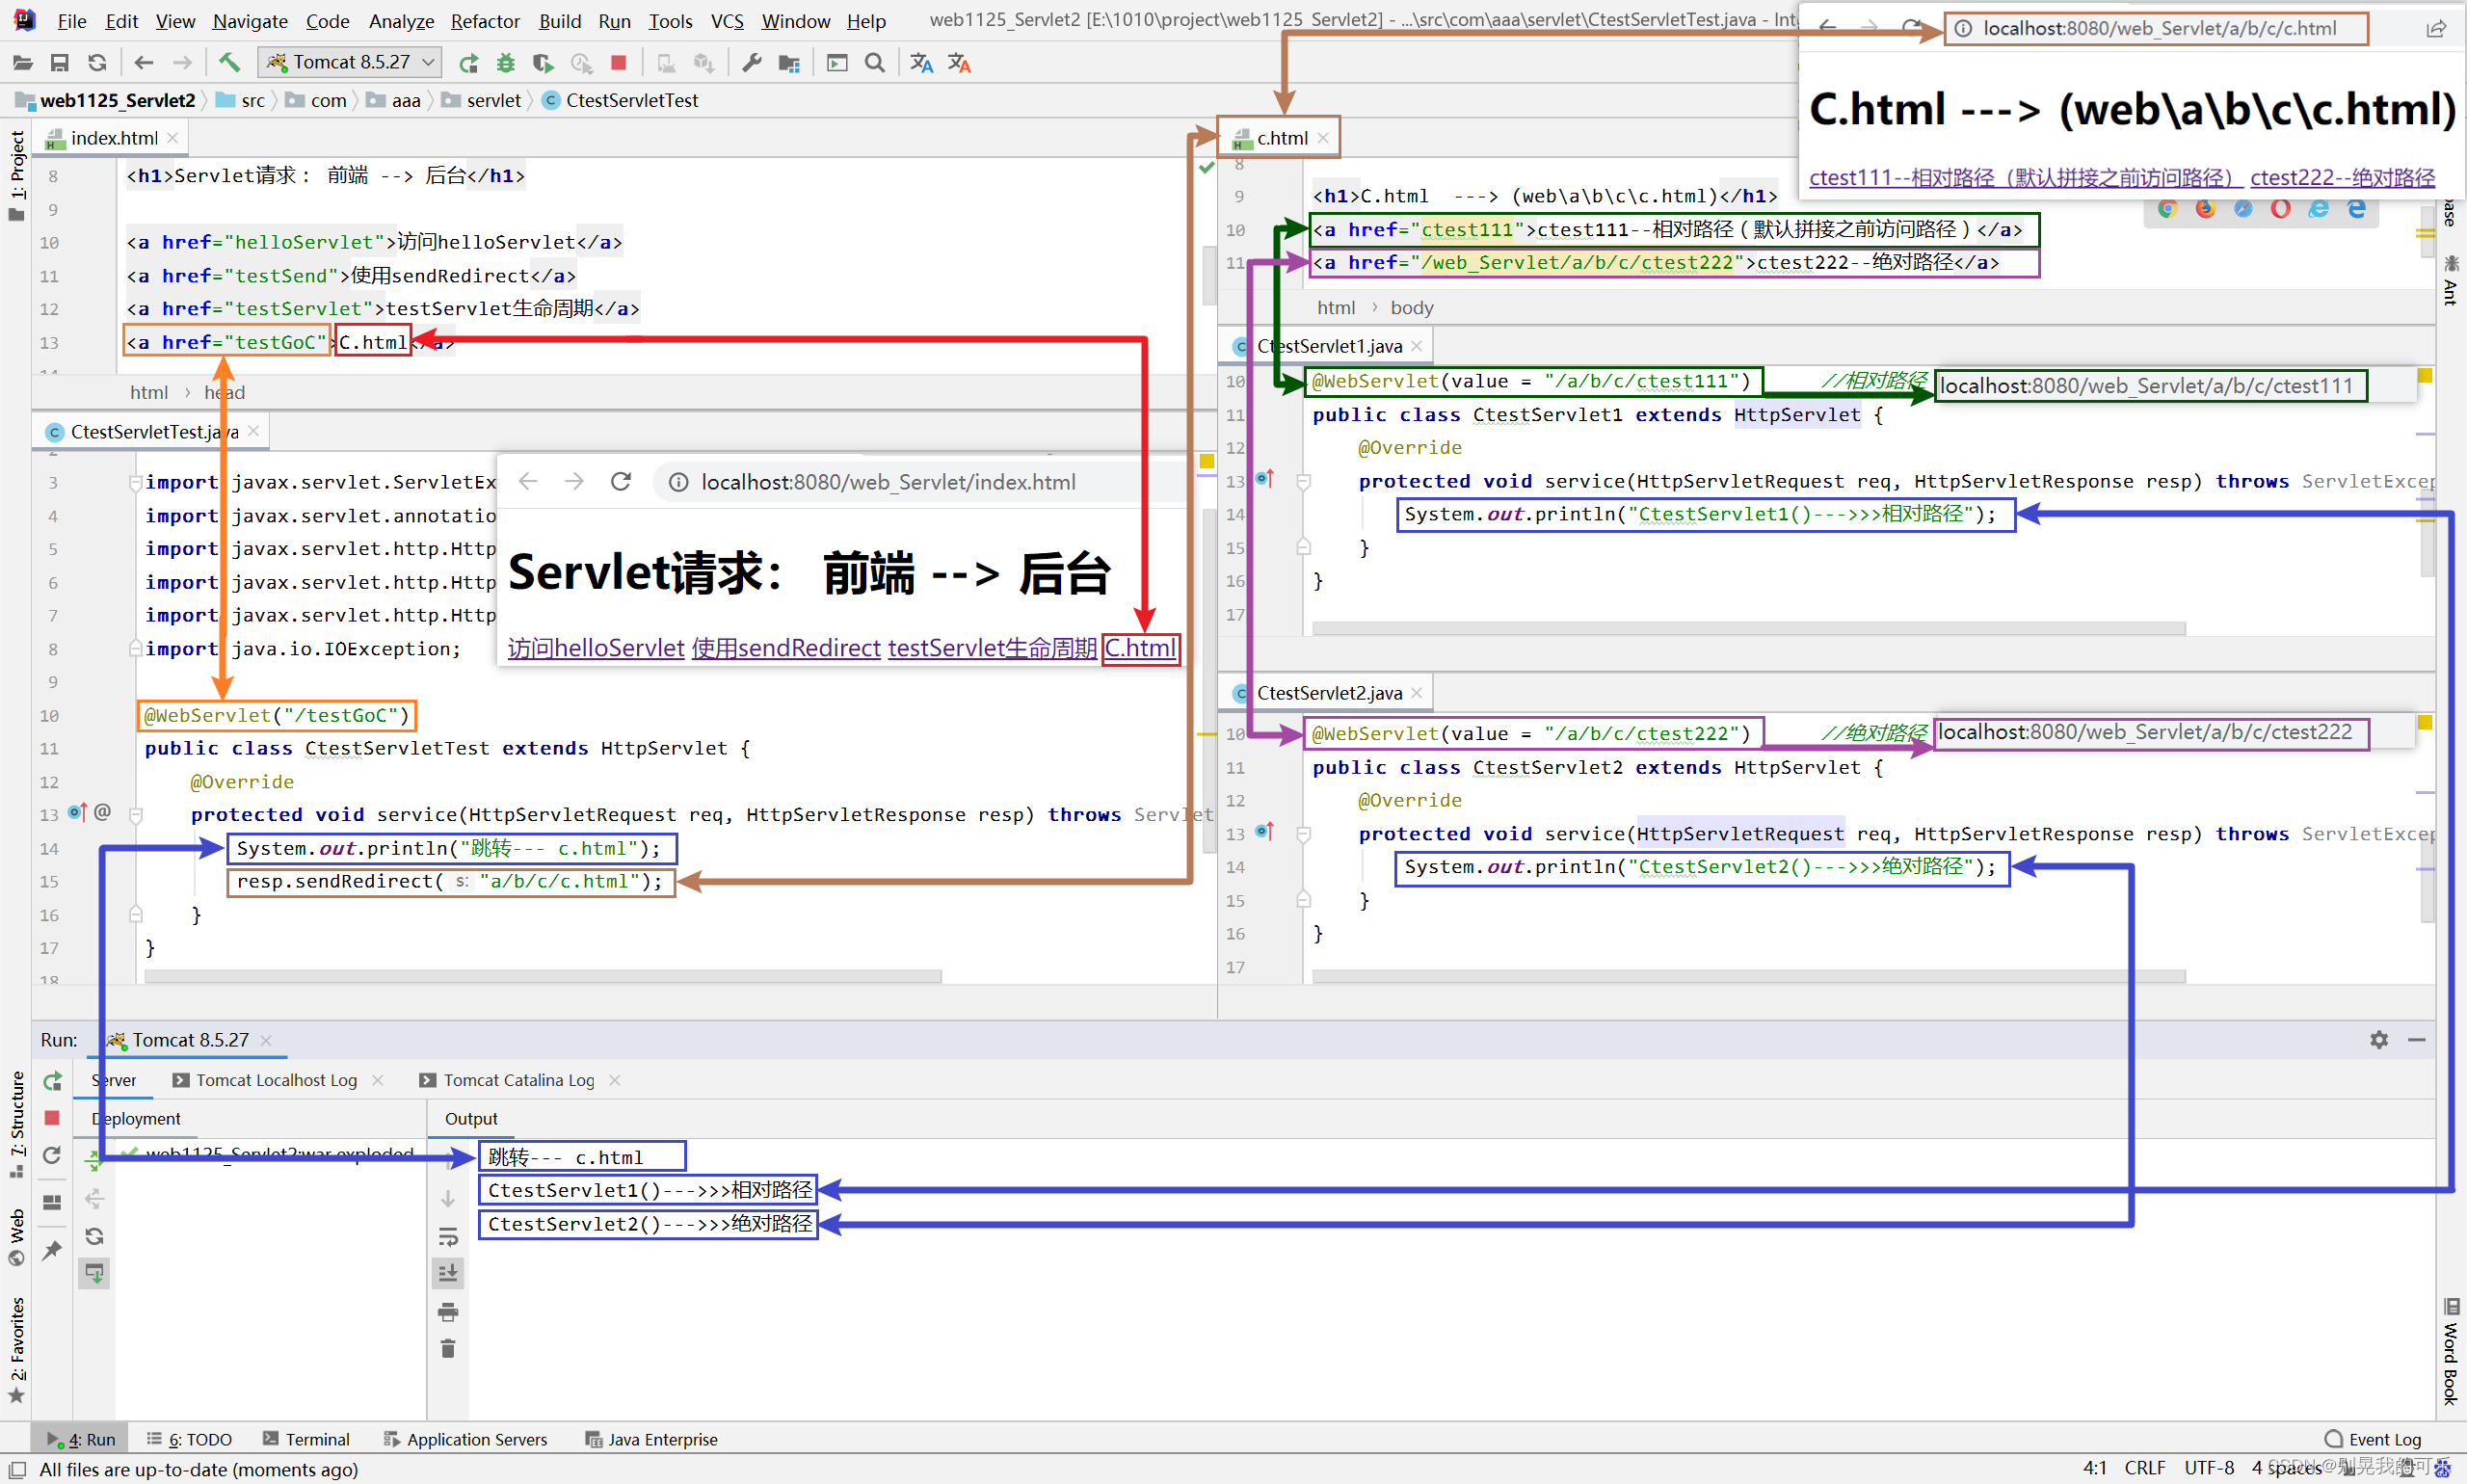Click the reload button in the index.html browser
Viewport: 2467px width, 1484px height.
tap(621, 482)
